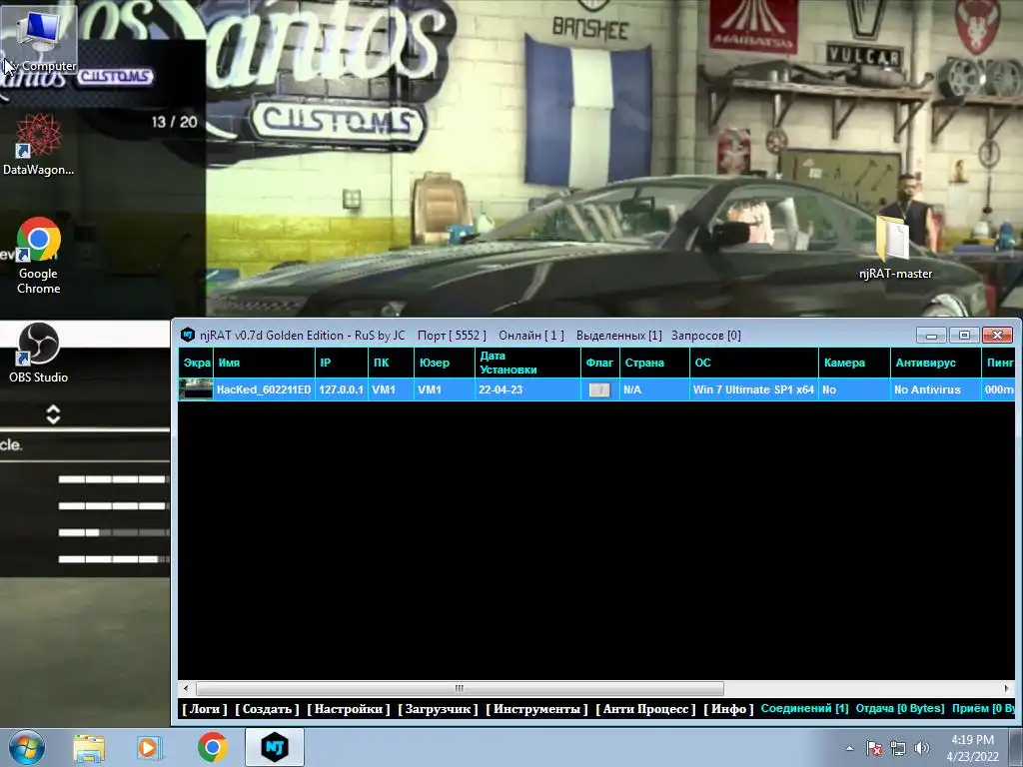
Task: Show hidden system tray icons
Action: pyautogui.click(x=849, y=749)
